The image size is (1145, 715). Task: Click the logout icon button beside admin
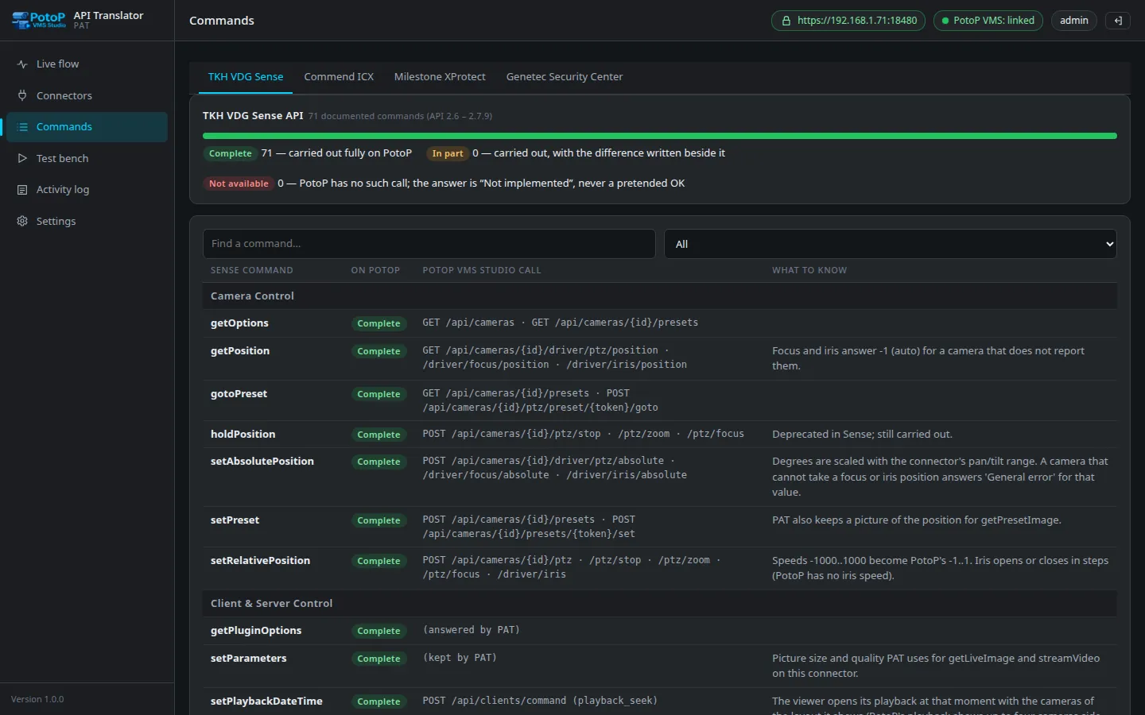click(1118, 21)
